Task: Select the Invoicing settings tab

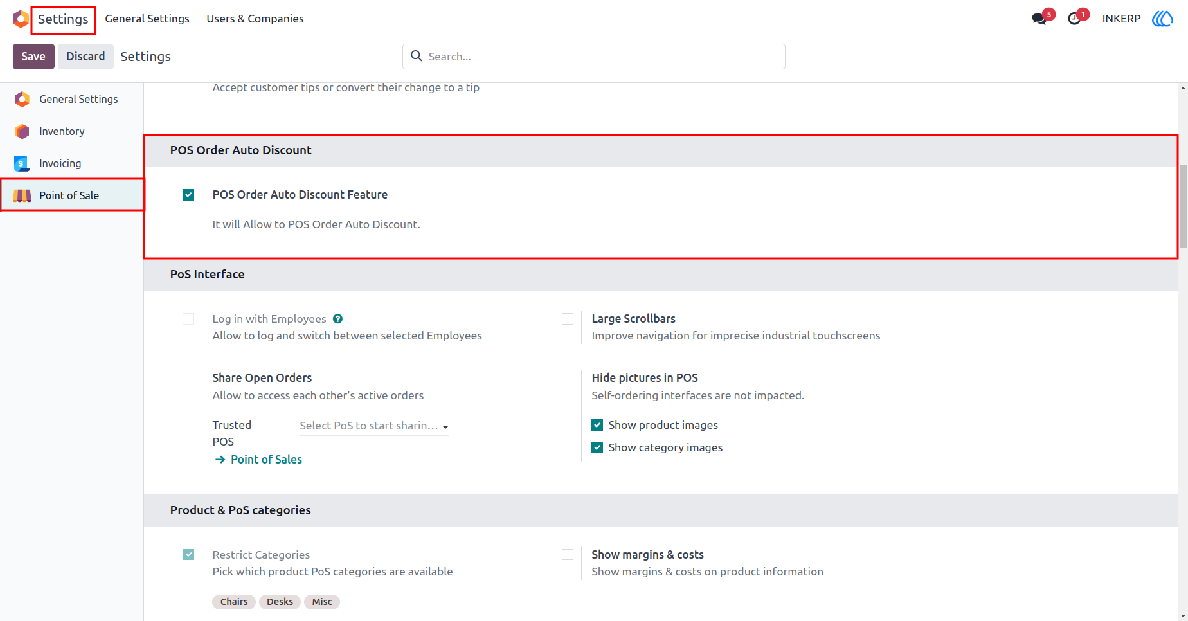Action: (72, 163)
